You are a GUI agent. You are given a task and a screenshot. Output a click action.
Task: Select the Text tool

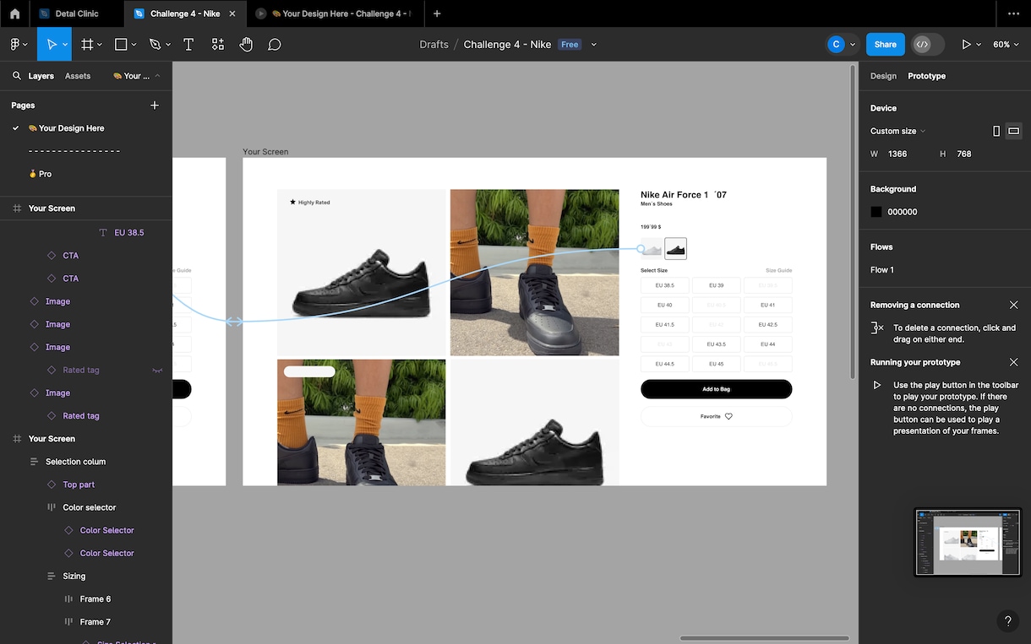click(x=188, y=44)
